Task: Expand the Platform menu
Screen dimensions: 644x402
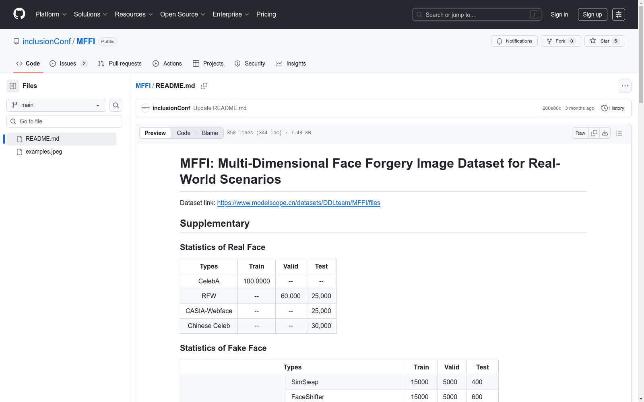Action: coord(51,14)
